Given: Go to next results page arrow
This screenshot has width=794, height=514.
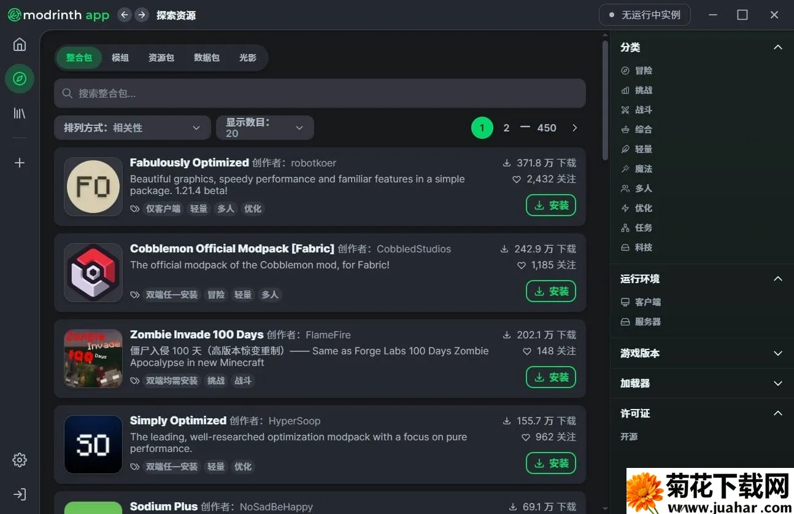Looking at the screenshot, I should pos(575,128).
